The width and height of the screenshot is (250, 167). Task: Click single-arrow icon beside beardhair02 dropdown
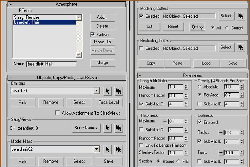point(108,149)
